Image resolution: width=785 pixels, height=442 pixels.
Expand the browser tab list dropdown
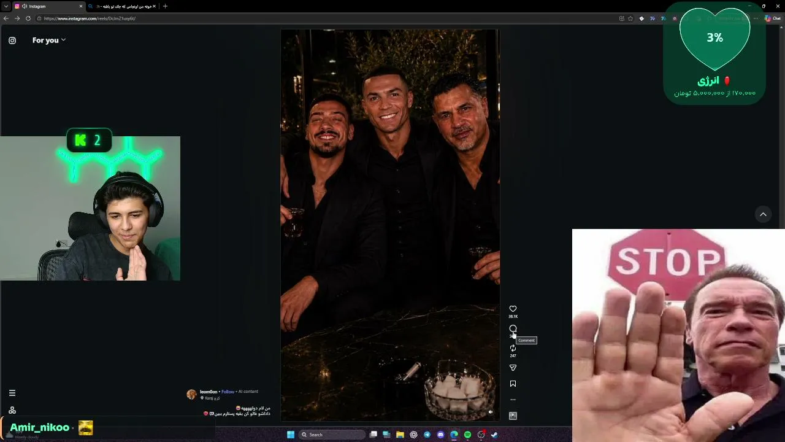coord(6,6)
